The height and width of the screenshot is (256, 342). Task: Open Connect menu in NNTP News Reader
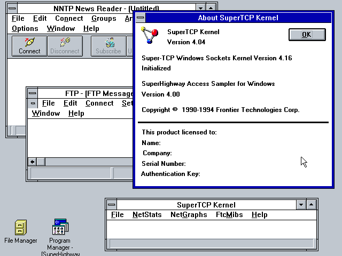coord(69,19)
